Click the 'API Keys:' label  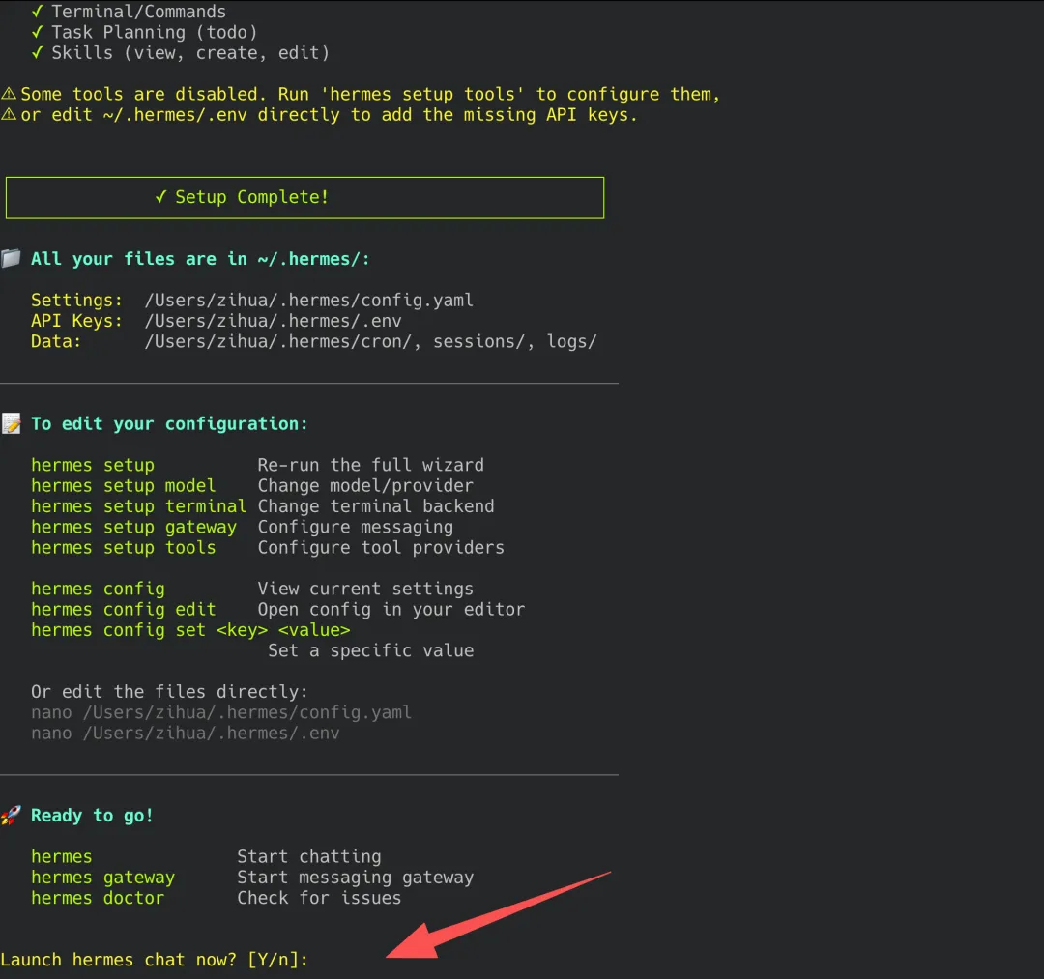[x=77, y=321]
